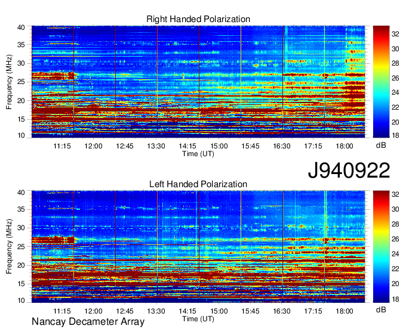Screen dimensions: 406x329
Task: Click the 25 MHz tick on Right Handed plot
Action: [x=21, y=82]
